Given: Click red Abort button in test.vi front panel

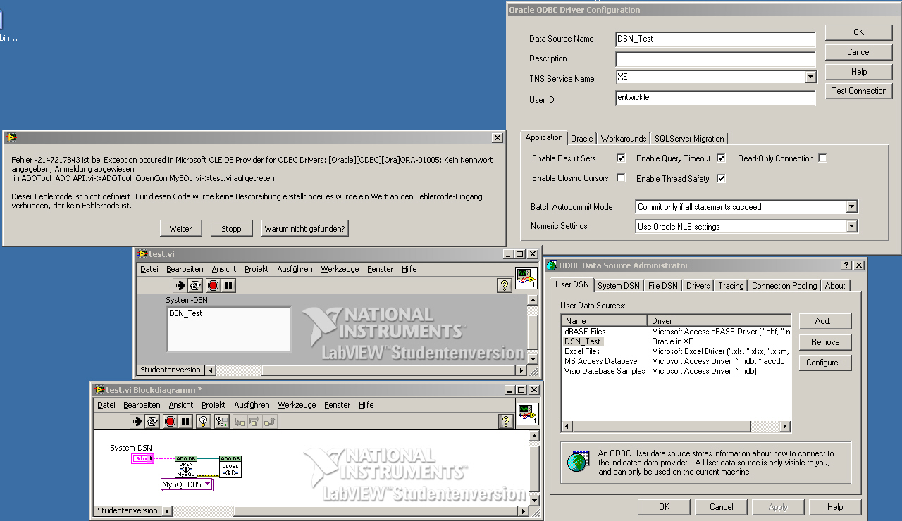Looking at the screenshot, I should [213, 285].
